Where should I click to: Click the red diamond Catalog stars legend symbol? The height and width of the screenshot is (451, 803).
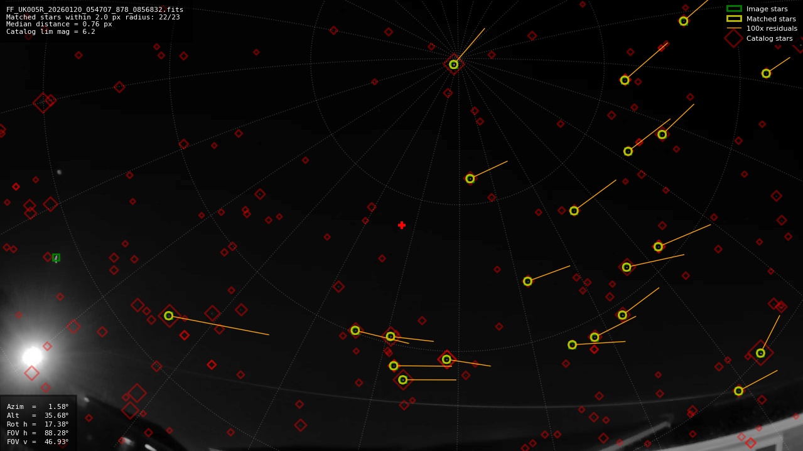pos(734,38)
